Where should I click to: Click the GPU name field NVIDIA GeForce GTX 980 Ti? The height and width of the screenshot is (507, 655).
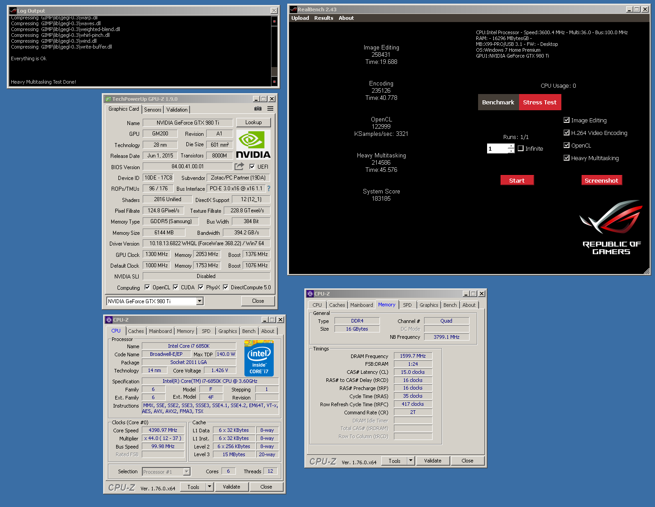188,122
